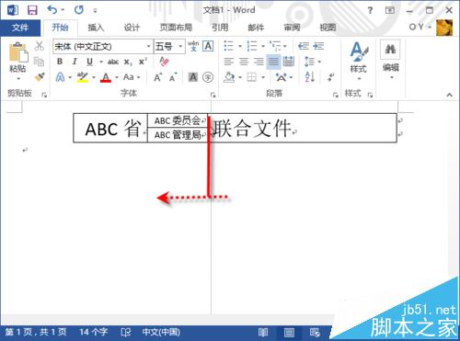The height and width of the screenshot is (341, 460).
Task: Show or hide paragraph marks
Action: pyautogui.click(x=330, y=77)
